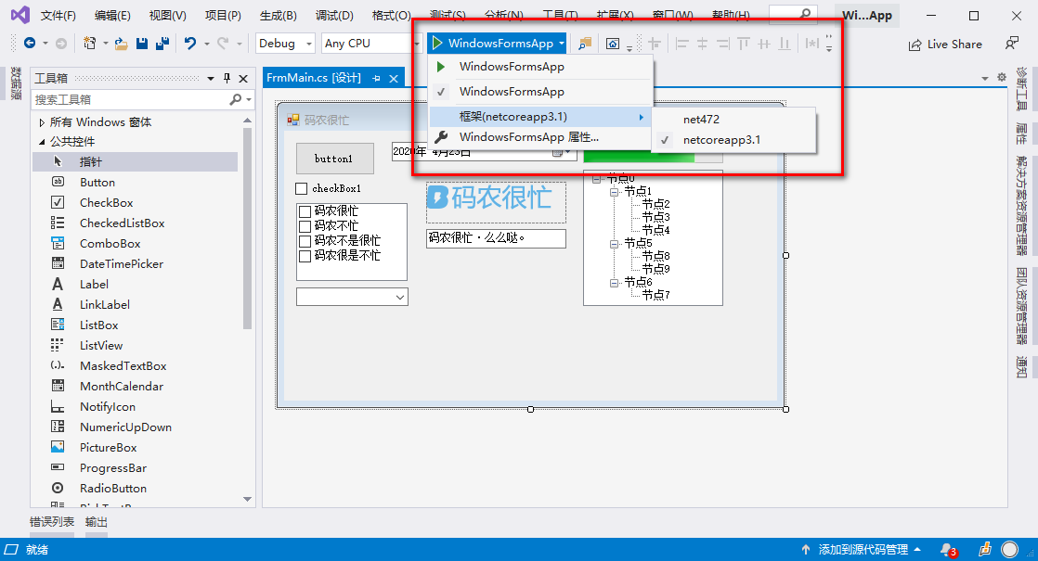Open the 生成(B) menu

tap(278, 15)
